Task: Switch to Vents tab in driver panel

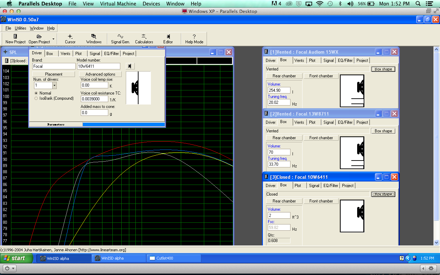Action: tap(65, 53)
